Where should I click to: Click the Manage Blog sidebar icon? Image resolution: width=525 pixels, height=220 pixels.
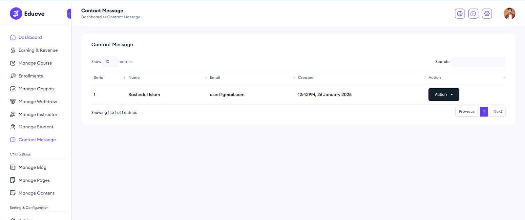tap(13, 167)
